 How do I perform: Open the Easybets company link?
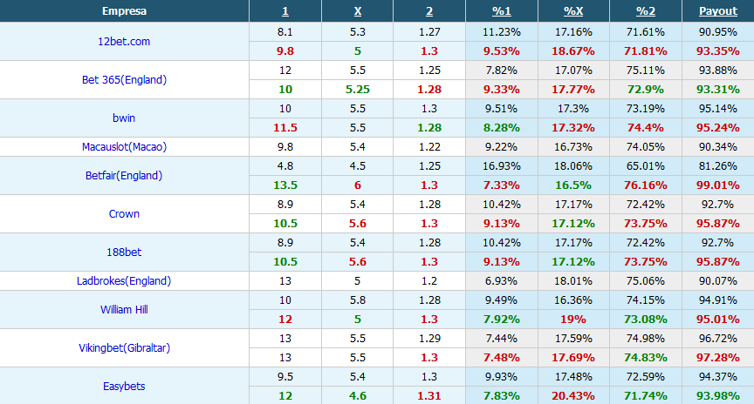click(124, 387)
